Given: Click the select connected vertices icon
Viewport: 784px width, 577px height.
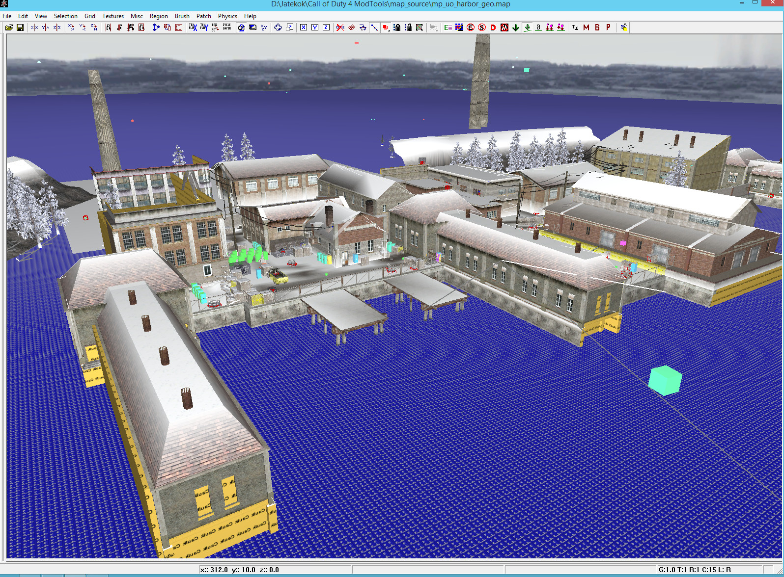Looking at the screenshot, I should 156,27.
